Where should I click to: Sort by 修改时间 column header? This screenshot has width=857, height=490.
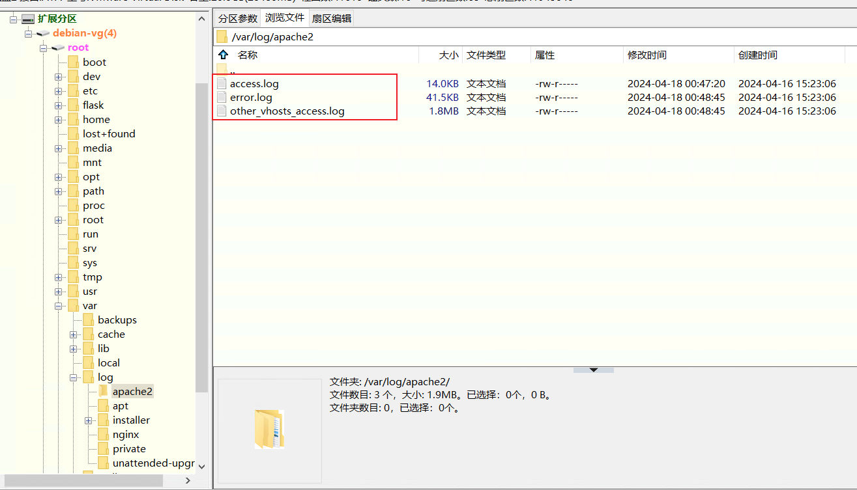click(x=647, y=55)
